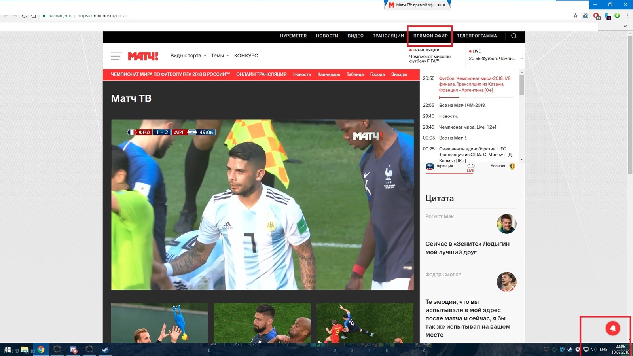Open the Harry Kane video thumbnail
The image size is (633, 356).
point(159,323)
